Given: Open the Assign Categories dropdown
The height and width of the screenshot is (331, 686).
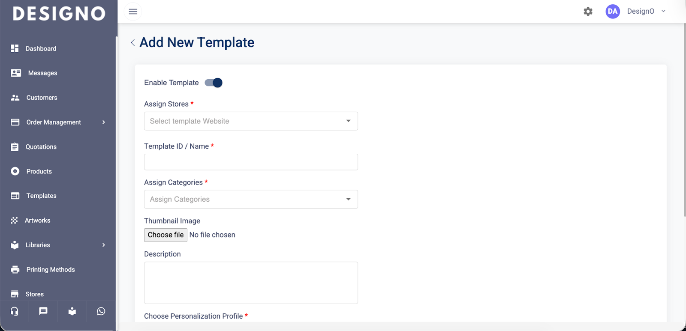Looking at the screenshot, I should coord(251,200).
